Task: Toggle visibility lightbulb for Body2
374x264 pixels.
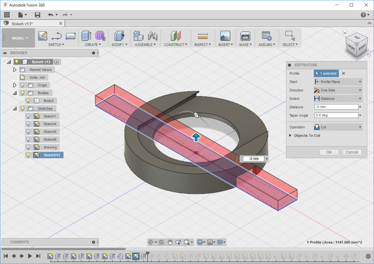Action: [28, 101]
